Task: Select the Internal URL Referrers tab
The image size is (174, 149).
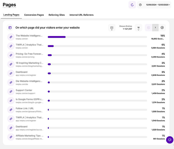Action: point(81,15)
